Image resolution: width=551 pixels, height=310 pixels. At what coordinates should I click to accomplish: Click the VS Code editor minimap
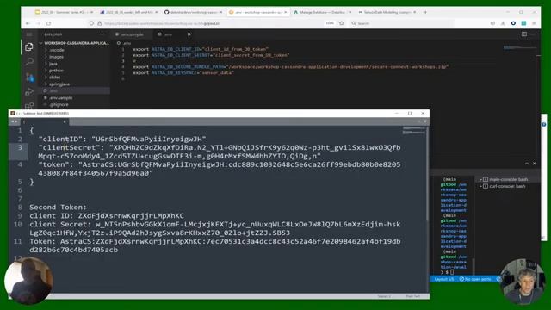click(520, 47)
